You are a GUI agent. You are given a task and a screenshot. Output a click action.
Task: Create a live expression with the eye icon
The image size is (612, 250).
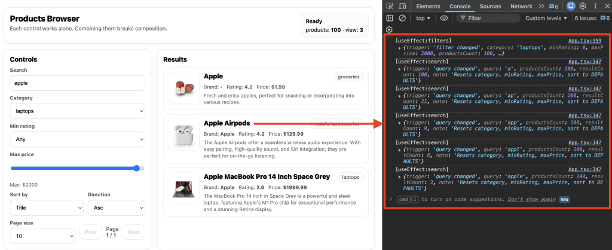(444, 18)
